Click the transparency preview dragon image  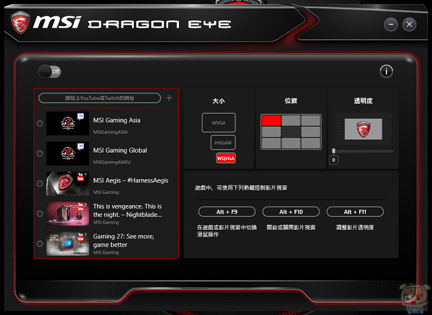[363, 129]
